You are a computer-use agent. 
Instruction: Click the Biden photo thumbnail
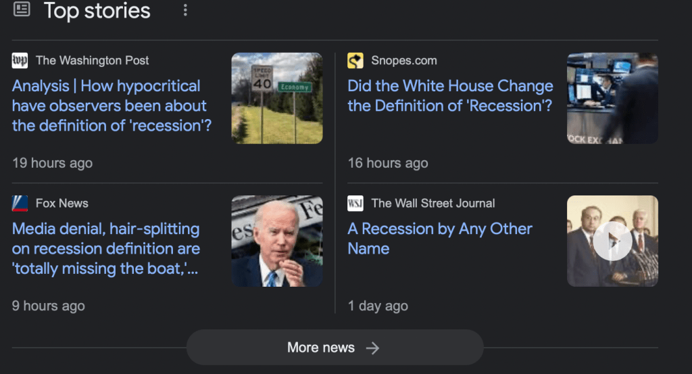[x=277, y=241]
